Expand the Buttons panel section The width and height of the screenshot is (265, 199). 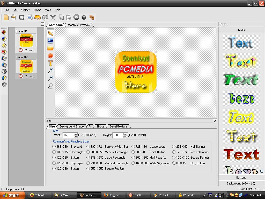(x=241, y=177)
